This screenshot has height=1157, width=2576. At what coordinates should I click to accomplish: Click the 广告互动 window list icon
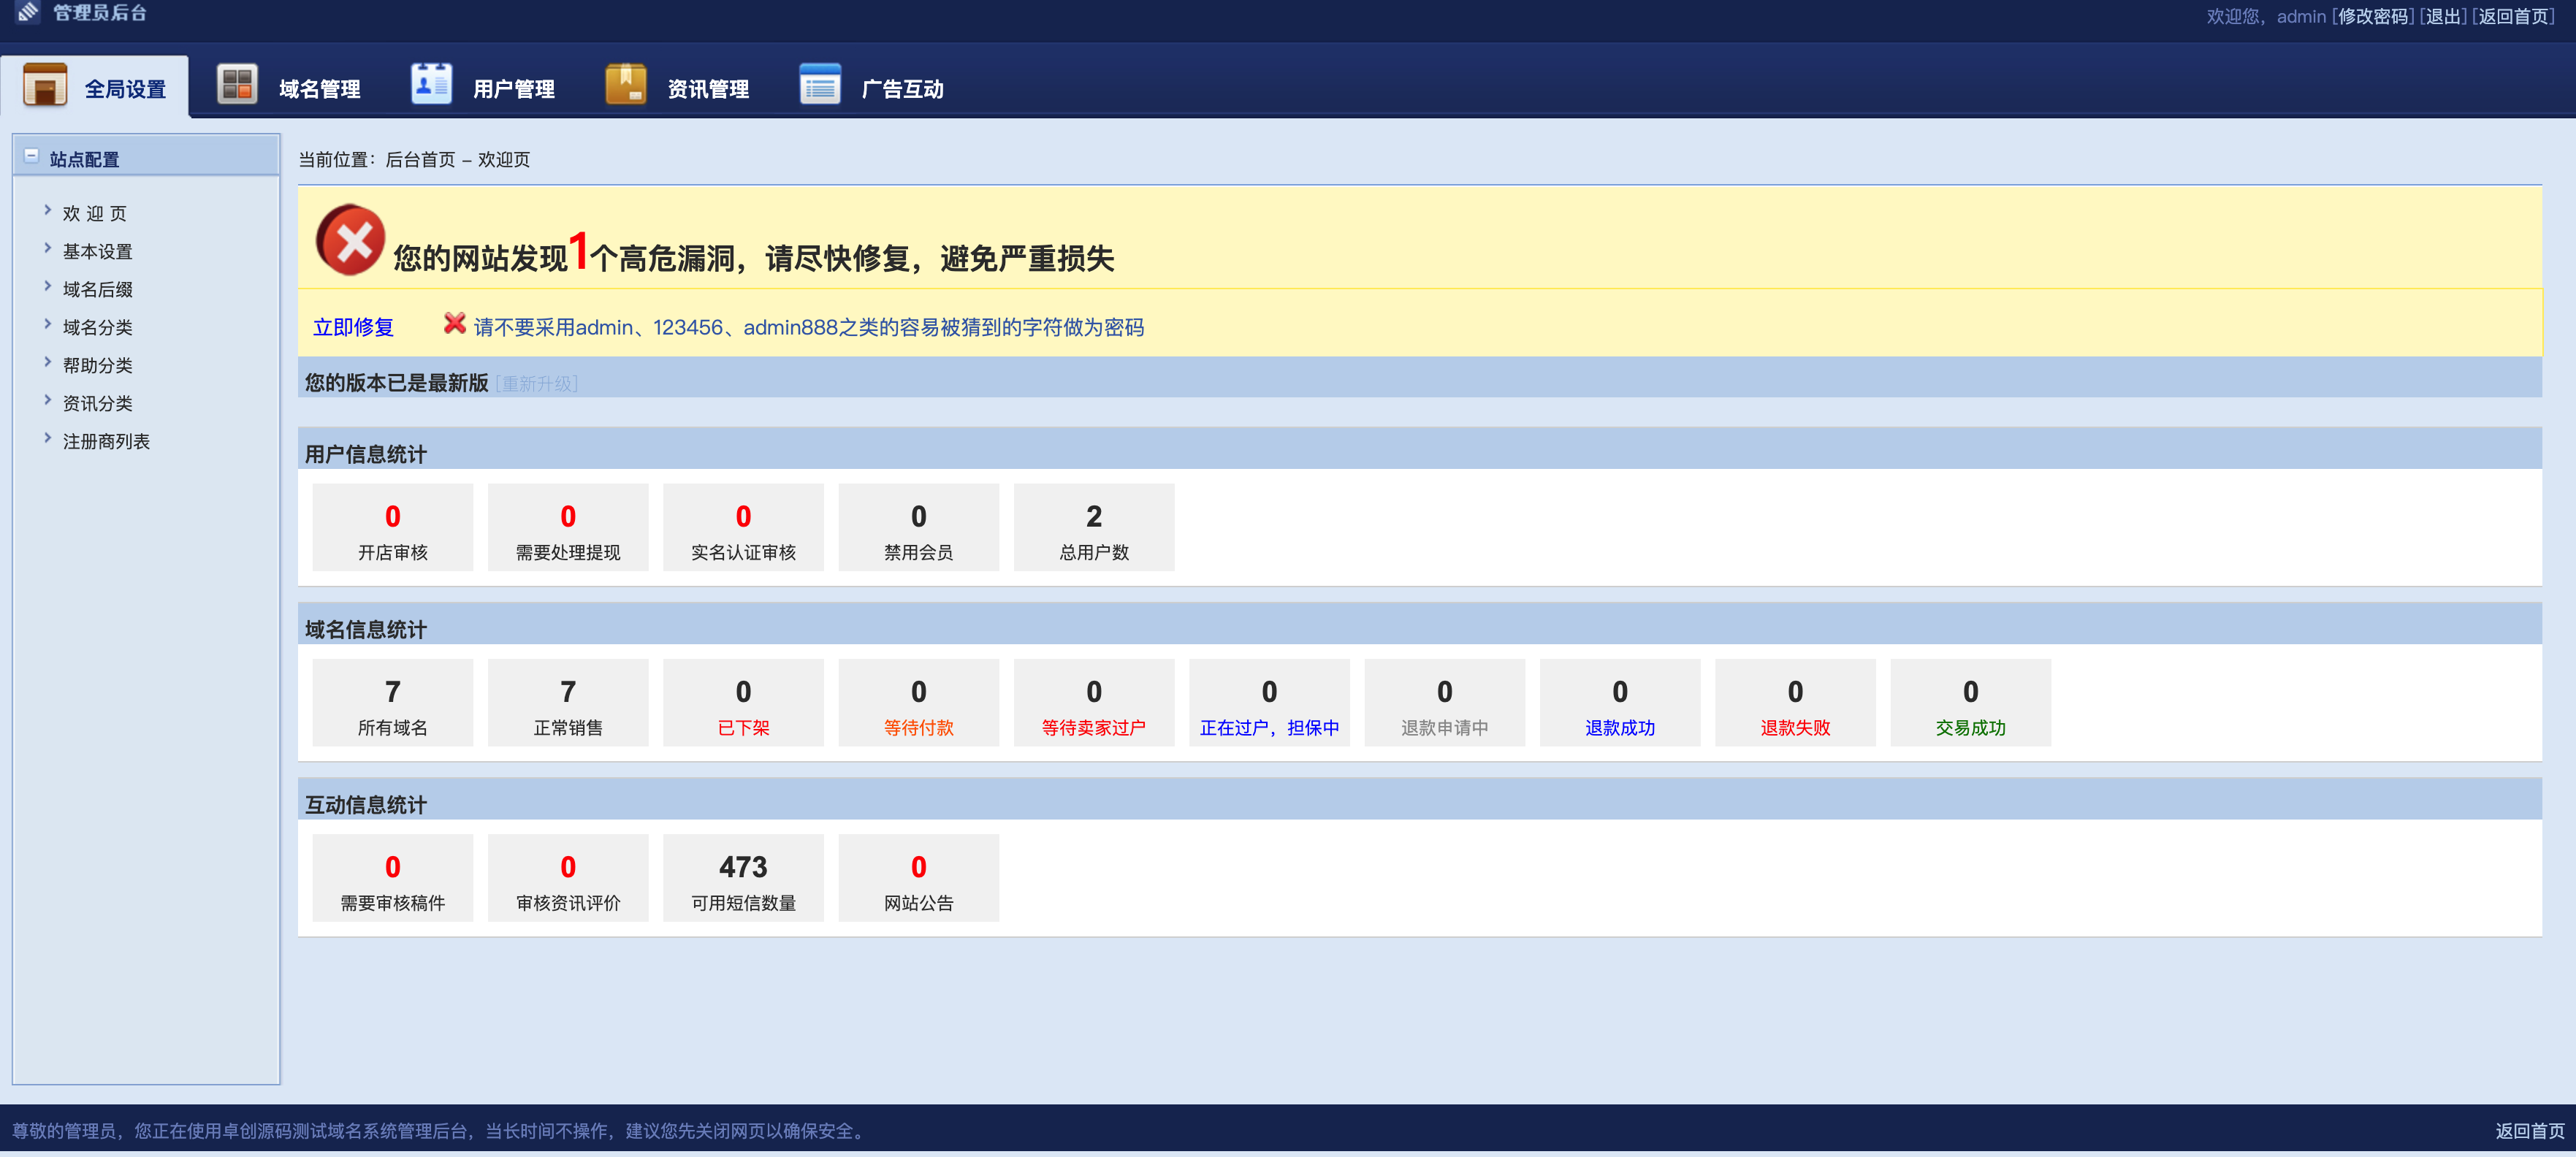[x=820, y=84]
